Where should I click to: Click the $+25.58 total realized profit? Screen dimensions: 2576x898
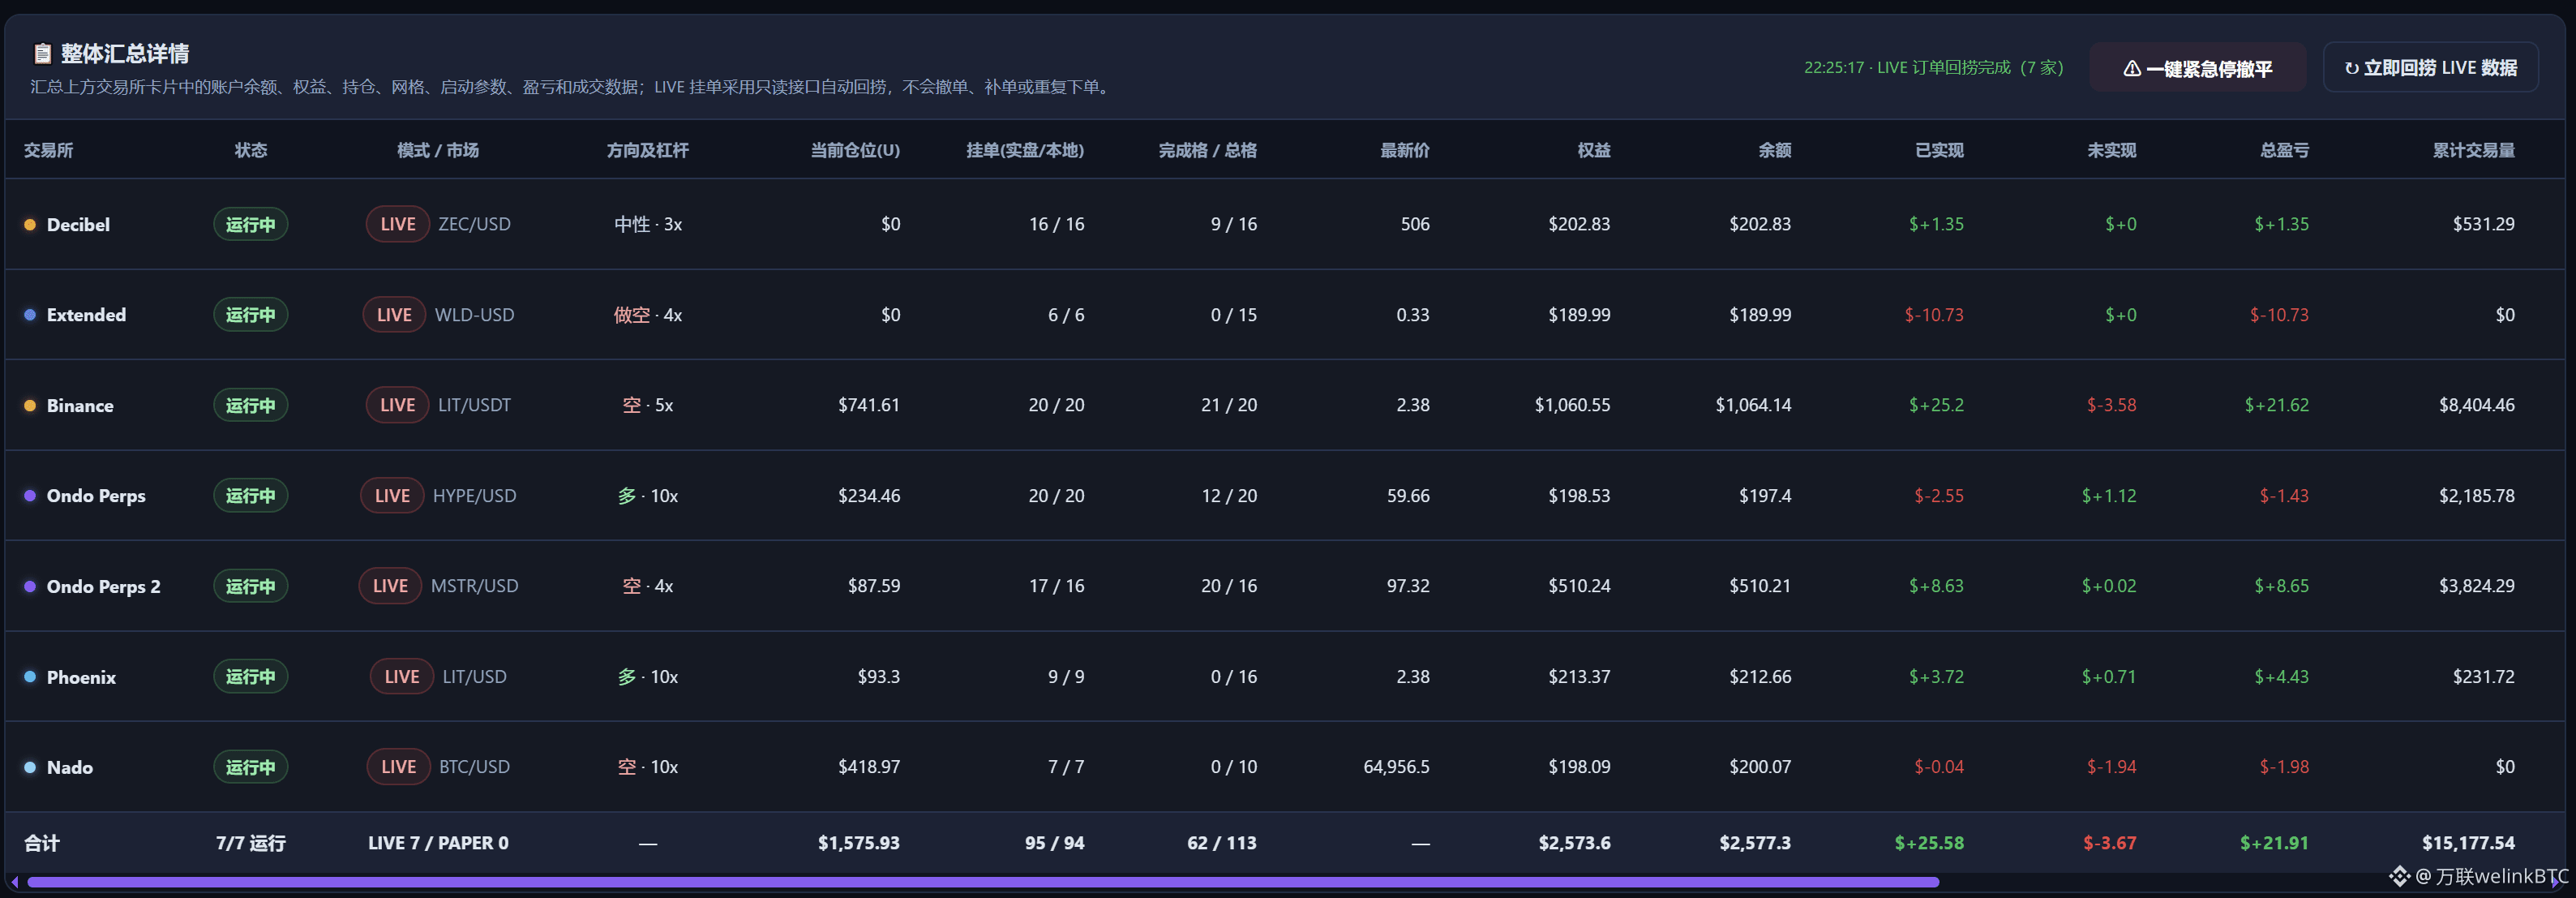pos(1929,843)
